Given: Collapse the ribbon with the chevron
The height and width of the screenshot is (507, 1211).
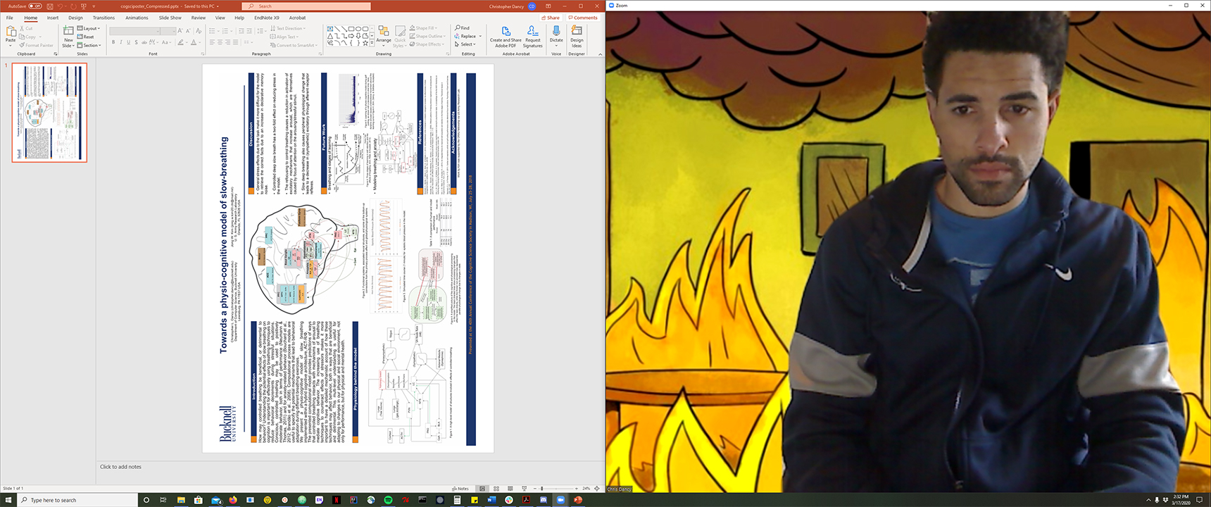Looking at the screenshot, I should (600, 54).
